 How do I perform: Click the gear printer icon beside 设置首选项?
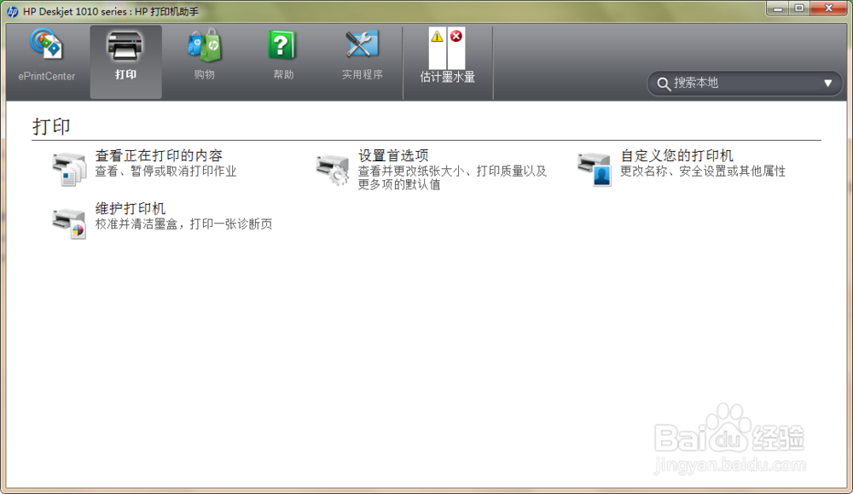point(333,170)
